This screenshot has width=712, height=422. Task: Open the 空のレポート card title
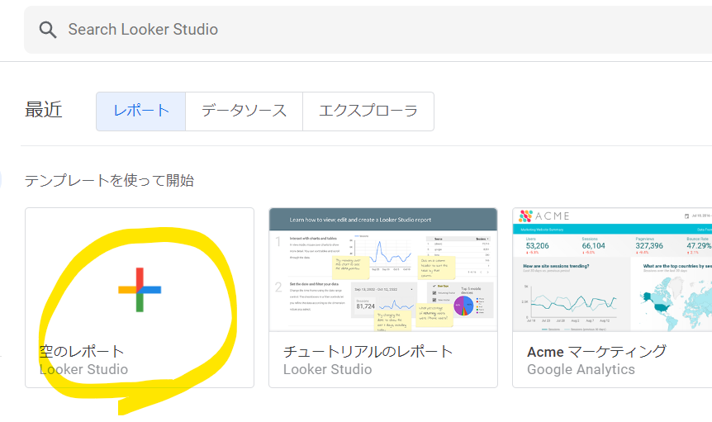click(82, 351)
